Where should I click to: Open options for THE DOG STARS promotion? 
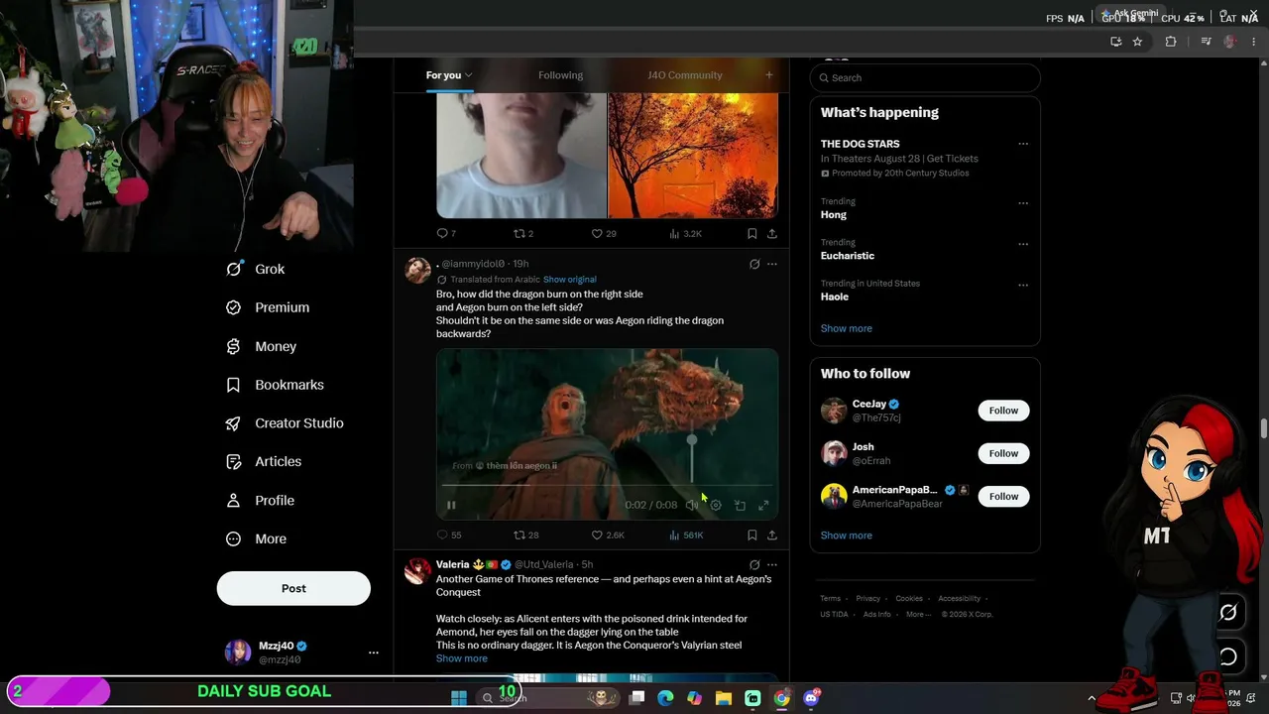pyautogui.click(x=1023, y=144)
